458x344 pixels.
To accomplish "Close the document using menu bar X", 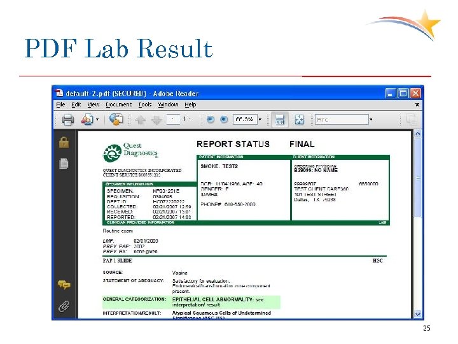I will (x=417, y=104).
